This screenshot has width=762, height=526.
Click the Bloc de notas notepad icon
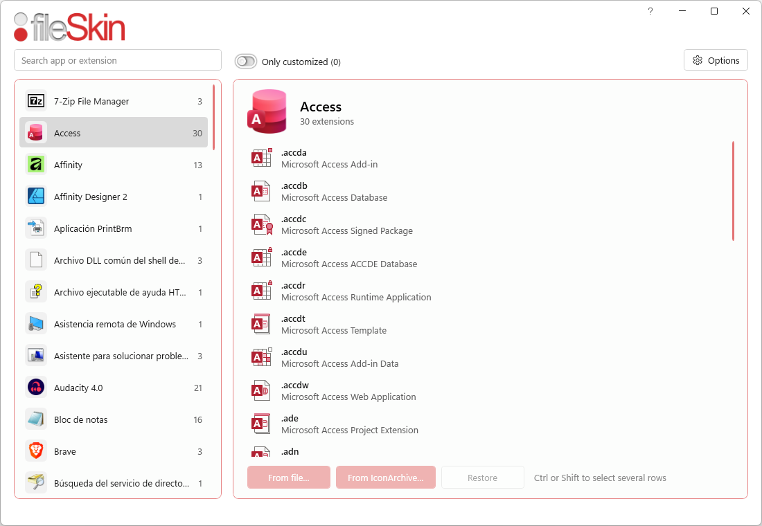click(x=36, y=419)
